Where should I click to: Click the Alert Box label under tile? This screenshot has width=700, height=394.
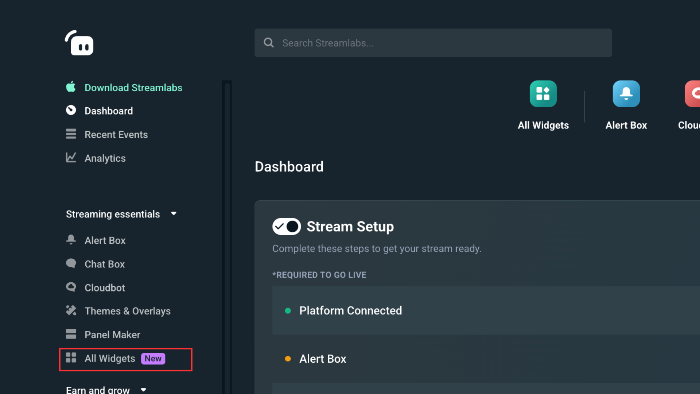tap(626, 125)
